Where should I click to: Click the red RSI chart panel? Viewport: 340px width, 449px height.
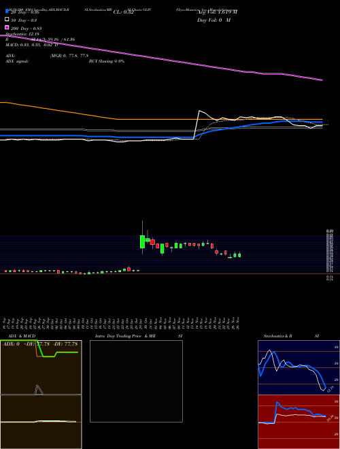(299, 422)
